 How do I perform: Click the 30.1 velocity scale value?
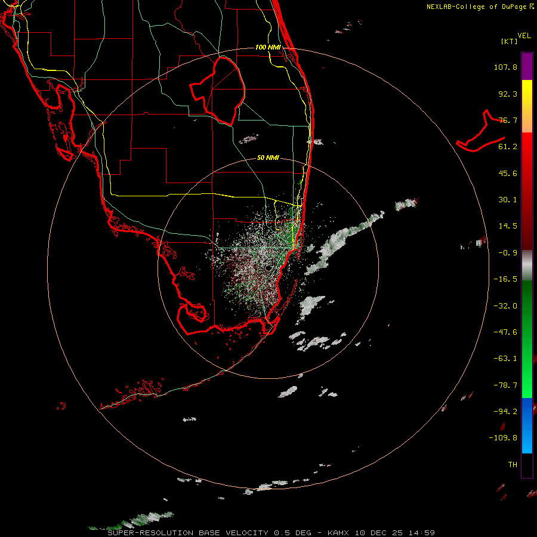(x=508, y=200)
